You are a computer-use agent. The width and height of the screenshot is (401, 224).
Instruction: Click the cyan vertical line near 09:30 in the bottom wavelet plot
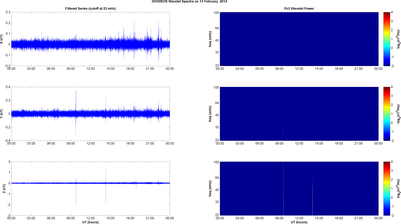click(283, 189)
